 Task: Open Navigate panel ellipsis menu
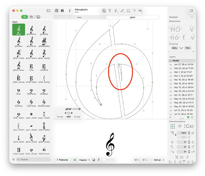pyautogui.click(x=192, y=17)
